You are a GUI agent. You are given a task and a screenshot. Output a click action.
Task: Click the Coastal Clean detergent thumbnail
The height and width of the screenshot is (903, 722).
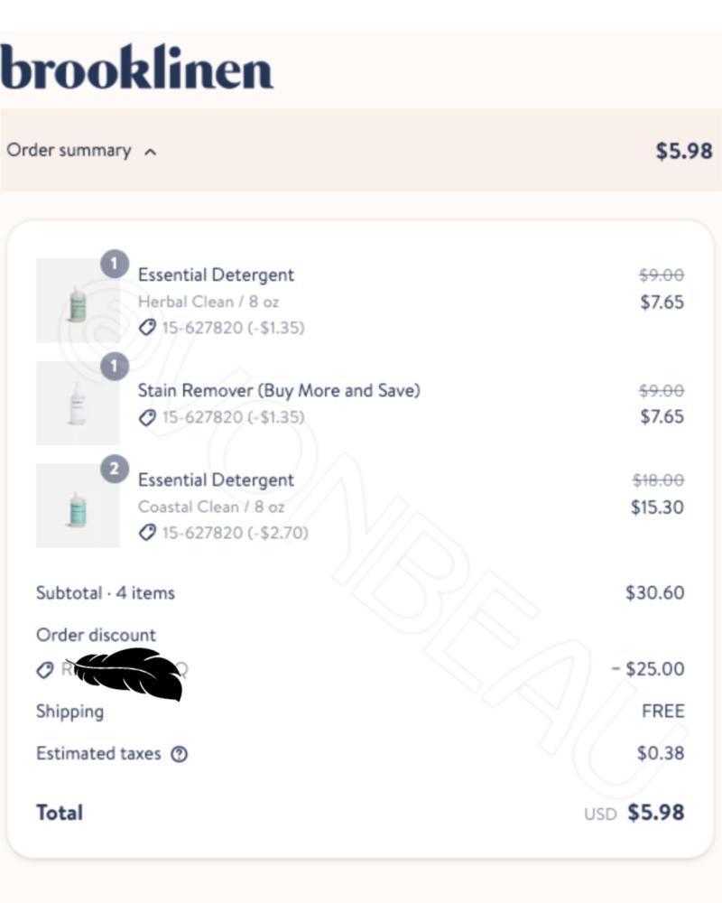coord(78,506)
